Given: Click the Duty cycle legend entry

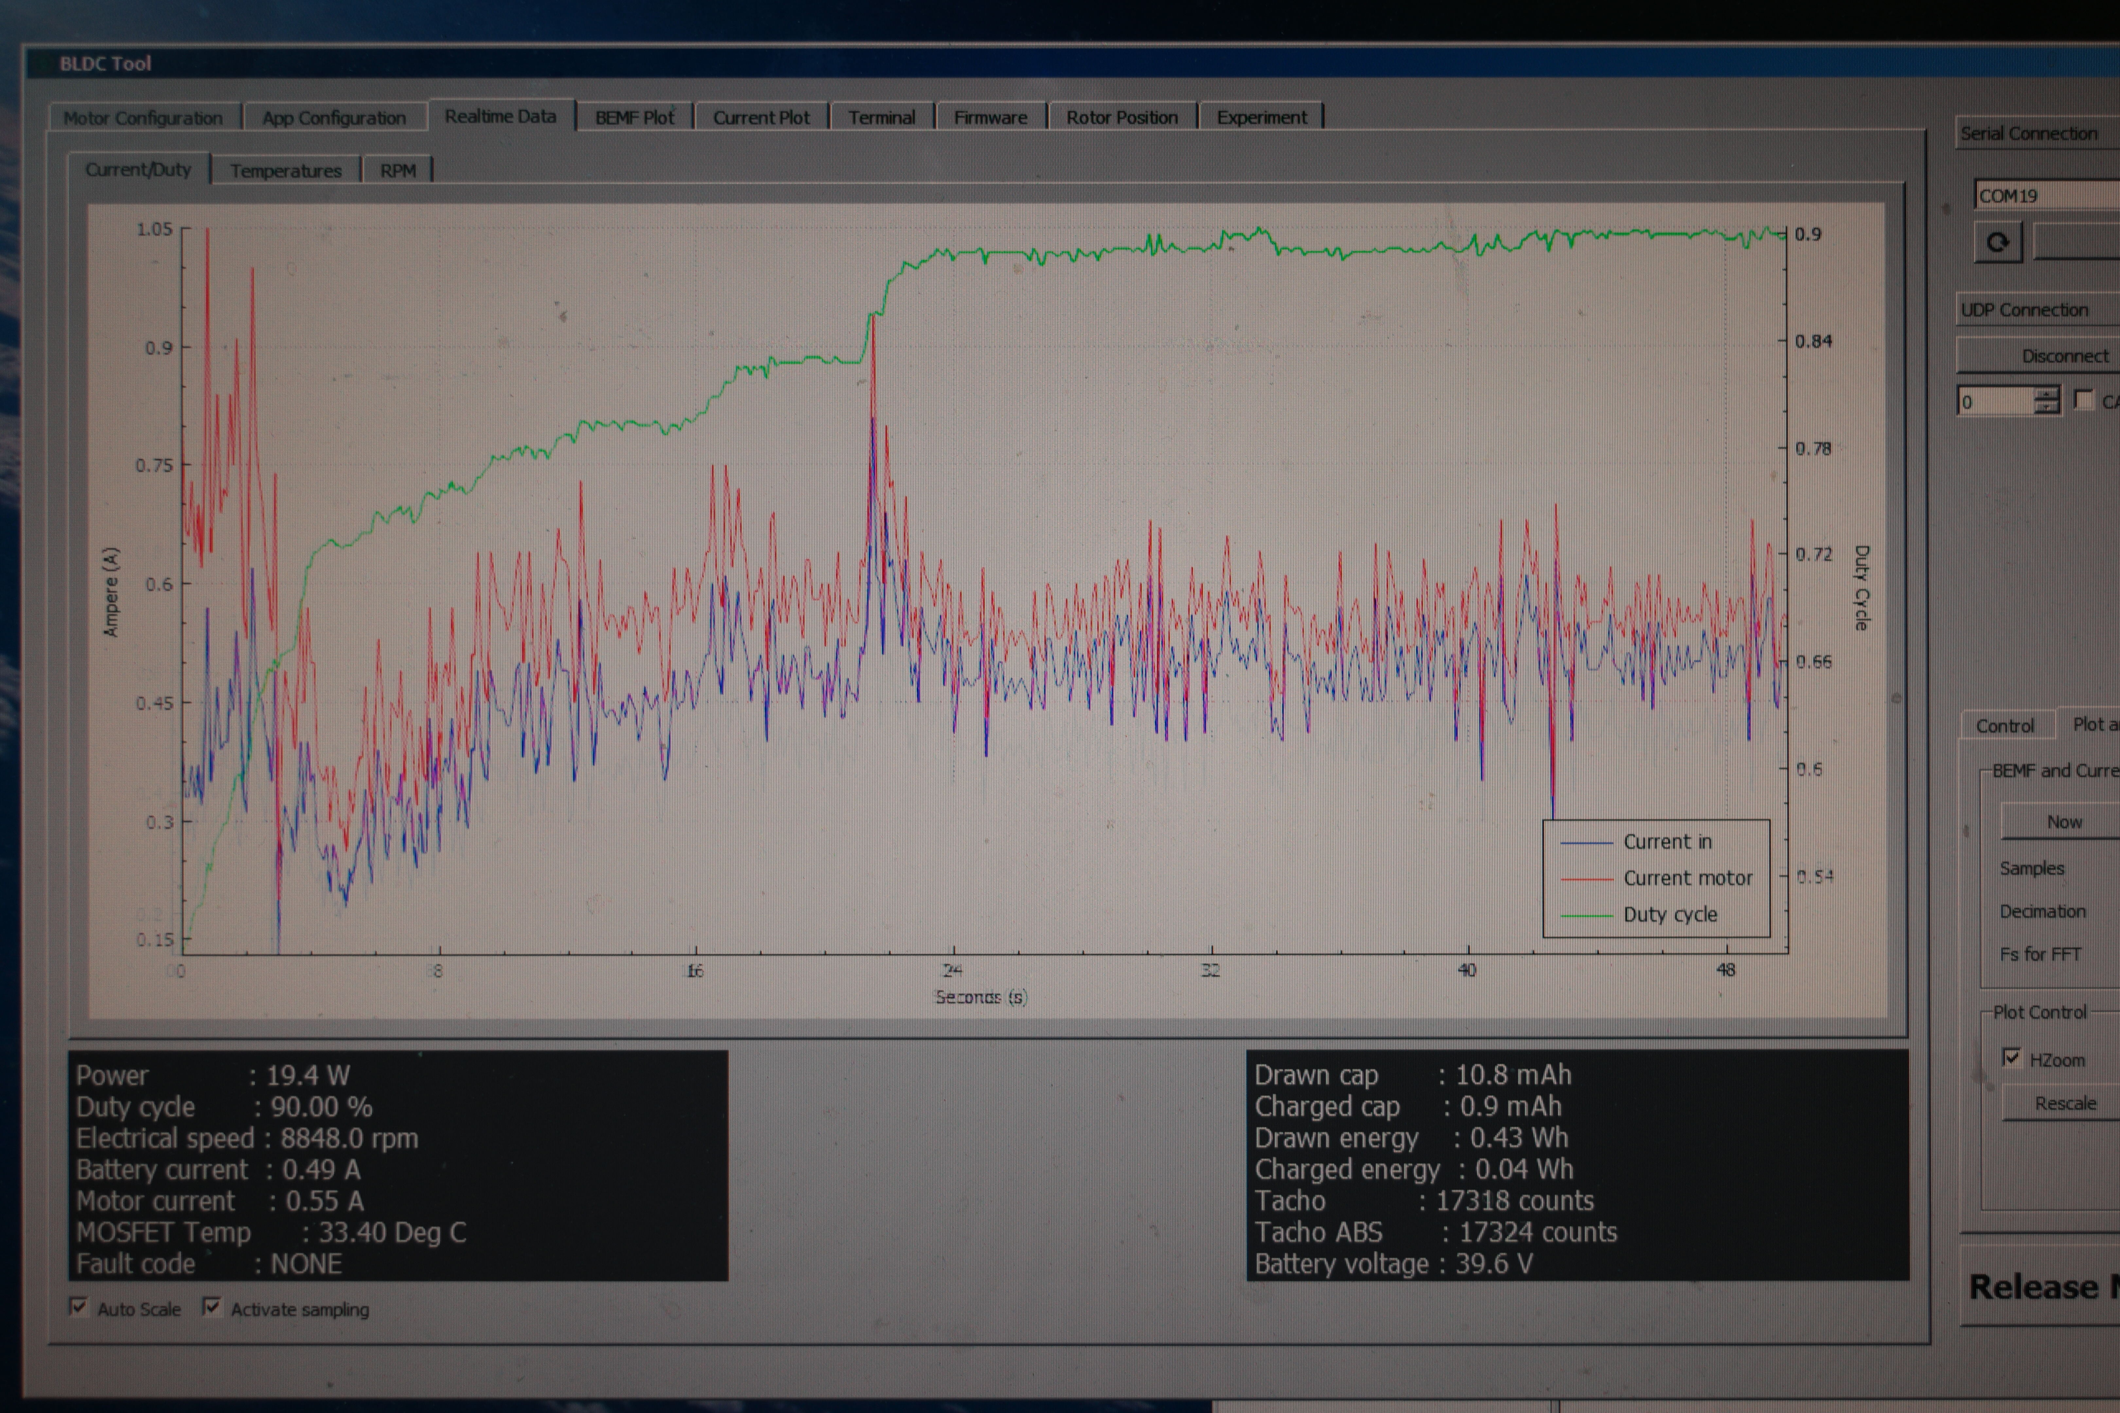Looking at the screenshot, I should (x=1639, y=915).
